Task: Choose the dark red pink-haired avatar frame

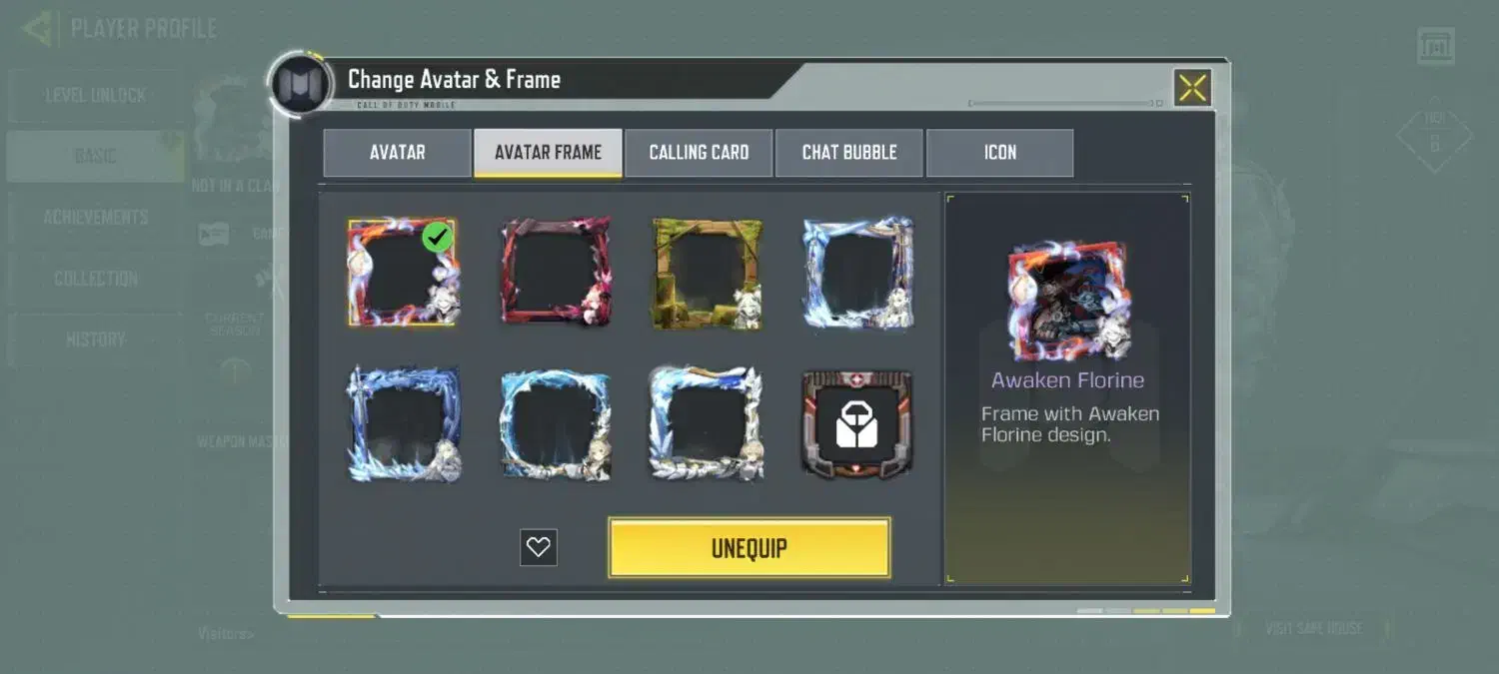Action: [x=555, y=272]
